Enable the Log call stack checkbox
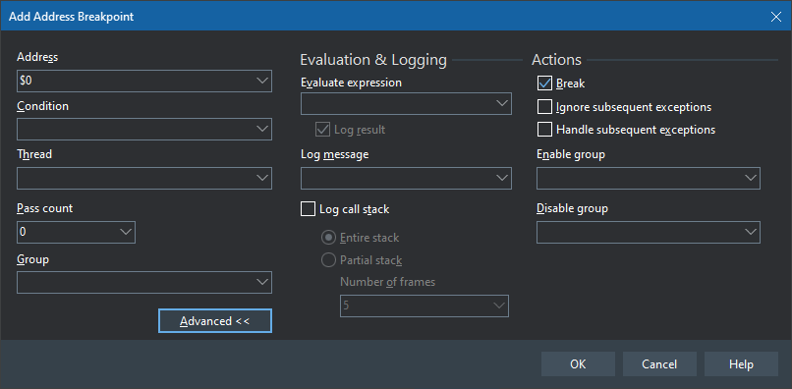Image resolution: width=792 pixels, height=389 pixels. 309,208
